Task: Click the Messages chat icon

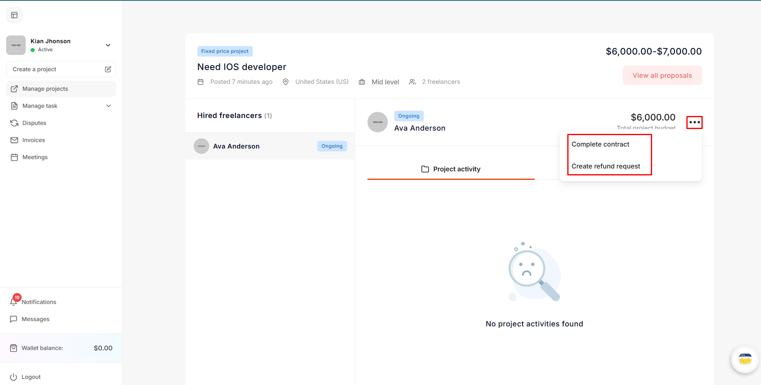Action: click(13, 319)
